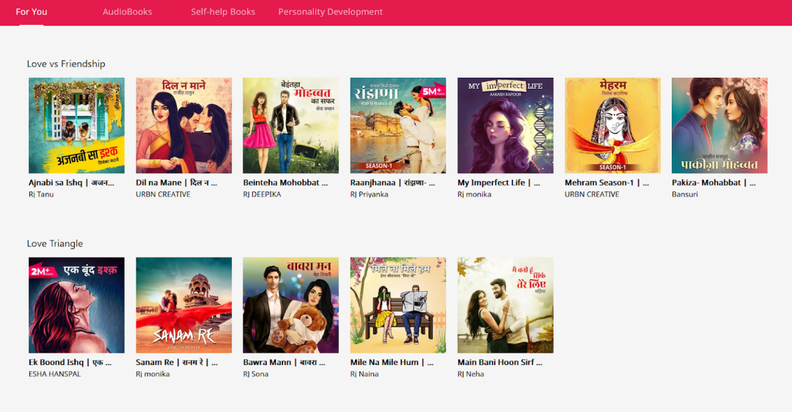The width and height of the screenshot is (792, 412).
Task: Open My Imperfect Life cover image
Action: [x=505, y=125]
